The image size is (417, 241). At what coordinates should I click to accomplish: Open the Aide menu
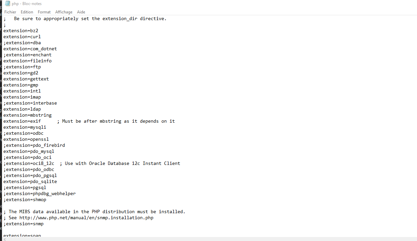click(81, 12)
